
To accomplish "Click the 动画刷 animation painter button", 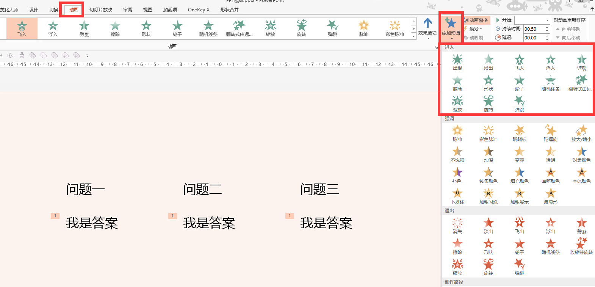I will click(x=473, y=38).
